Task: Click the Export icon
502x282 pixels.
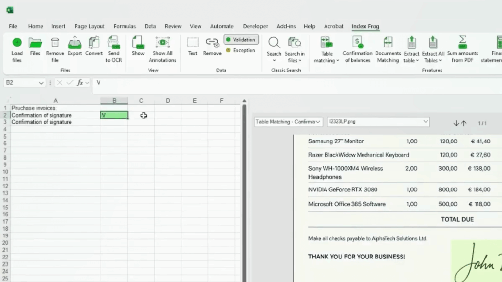Action: pos(75,42)
